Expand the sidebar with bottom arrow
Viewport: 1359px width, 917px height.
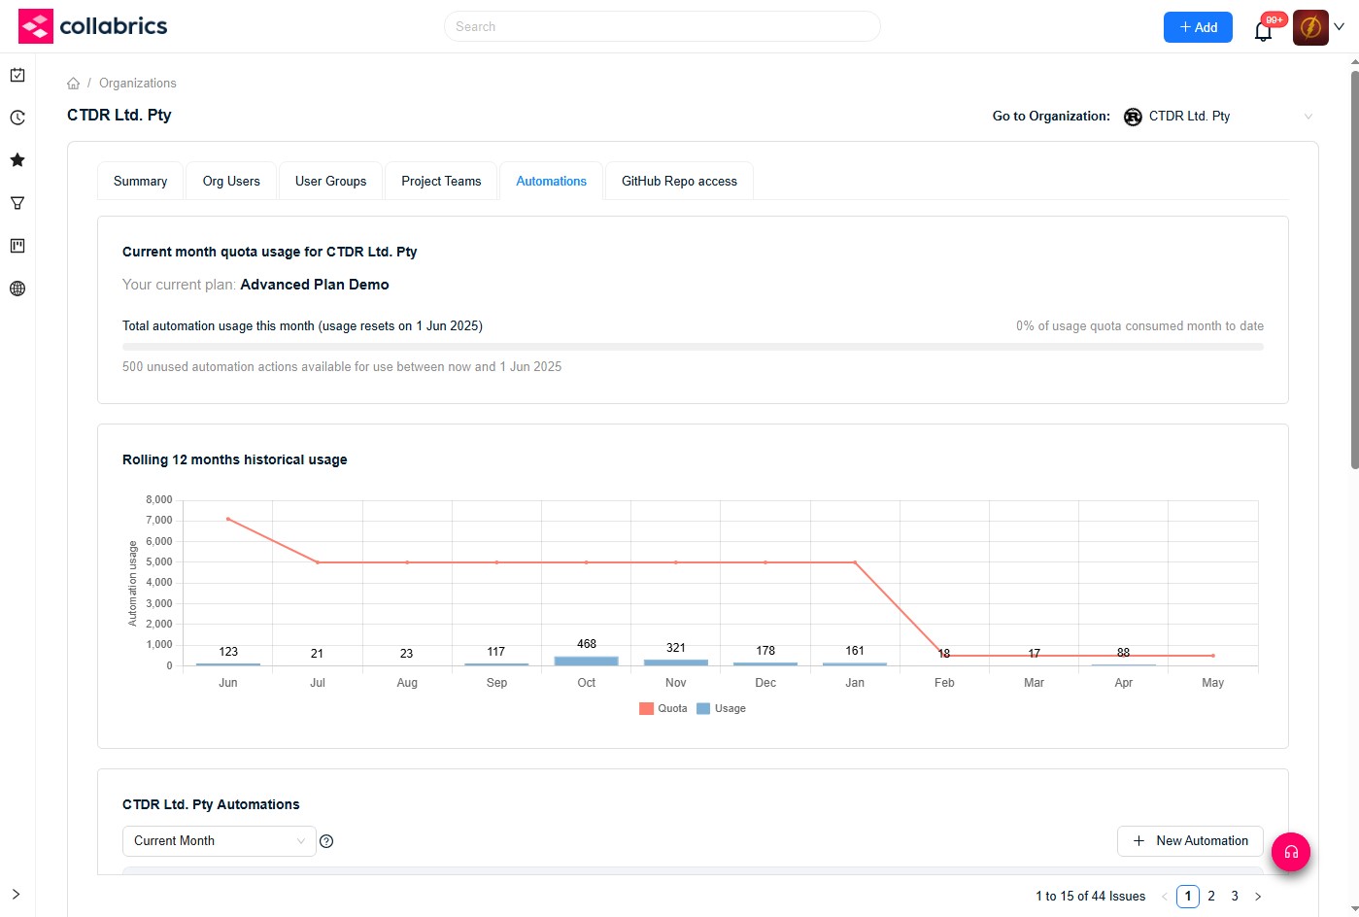click(x=16, y=895)
